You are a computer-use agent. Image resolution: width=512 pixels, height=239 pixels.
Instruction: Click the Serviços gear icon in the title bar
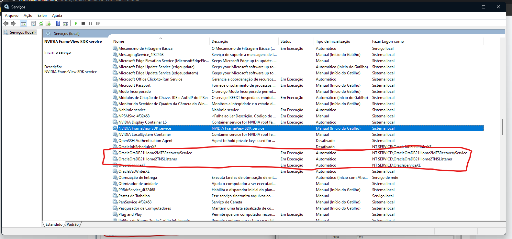pyautogui.click(x=7, y=7)
